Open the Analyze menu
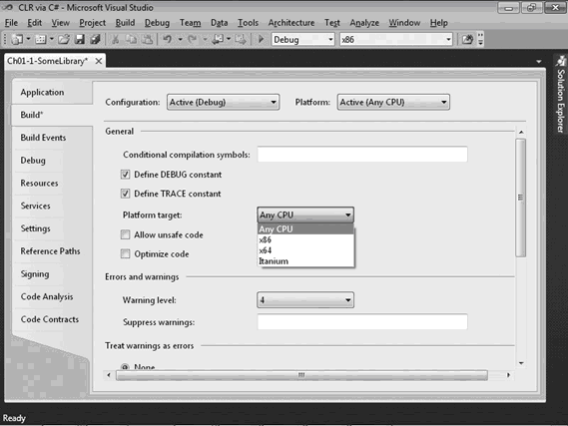Viewport: 568px width, 426px height. point(364,23)
